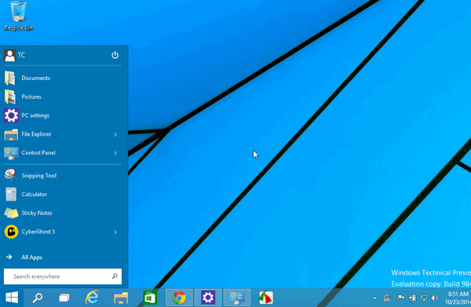Open Action Center flag tray icon

[x=401, y=298]
